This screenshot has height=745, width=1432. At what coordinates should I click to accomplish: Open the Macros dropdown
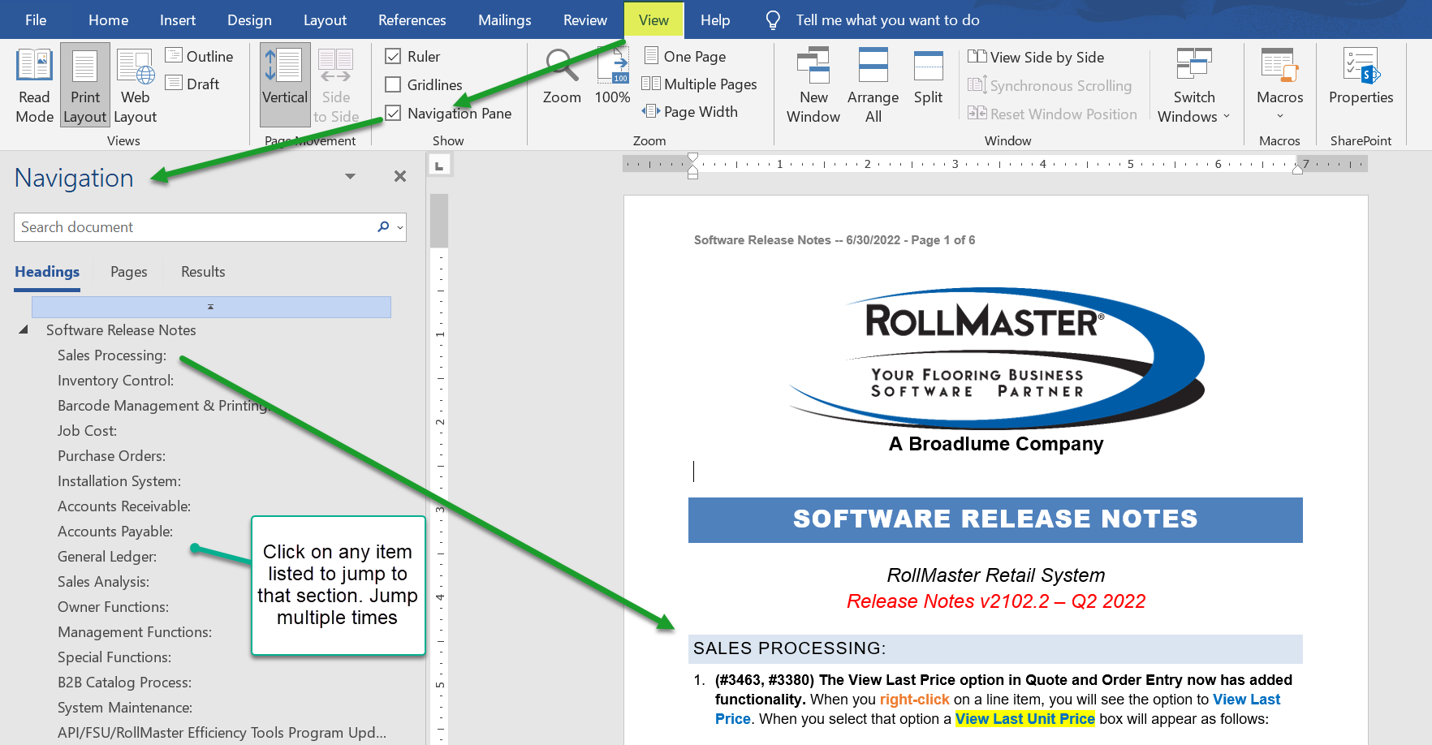coord(1279,85)
